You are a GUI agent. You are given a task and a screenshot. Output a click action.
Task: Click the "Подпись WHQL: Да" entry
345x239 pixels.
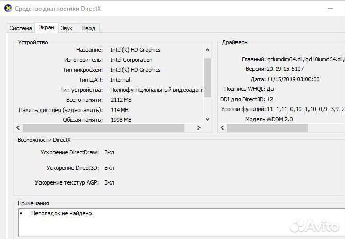click(249, 89)
